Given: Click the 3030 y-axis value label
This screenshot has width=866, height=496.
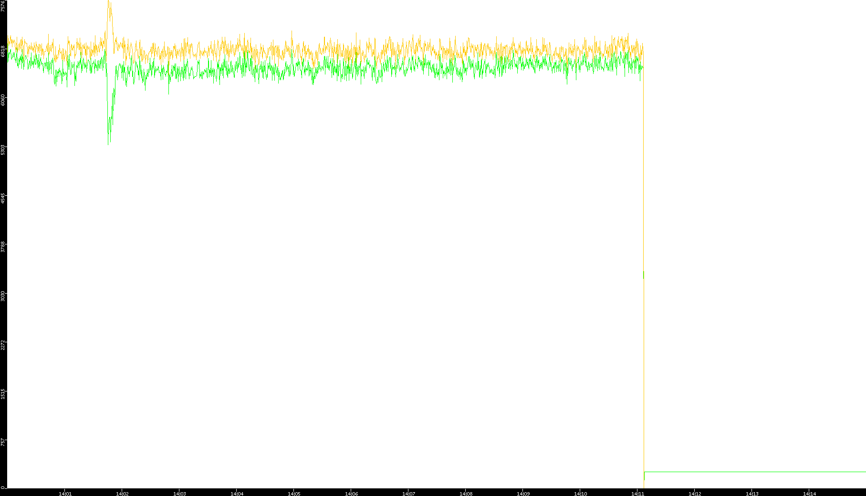Looking at the screenshot, I should [3, 295].
